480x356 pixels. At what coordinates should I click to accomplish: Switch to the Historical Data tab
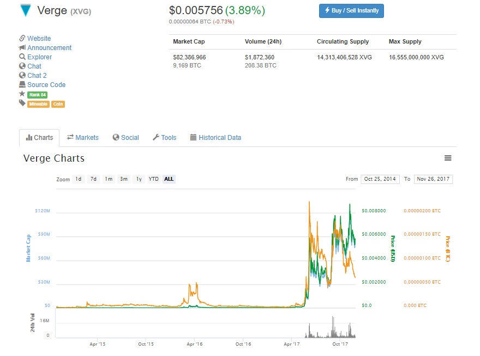tap(215, 138)
